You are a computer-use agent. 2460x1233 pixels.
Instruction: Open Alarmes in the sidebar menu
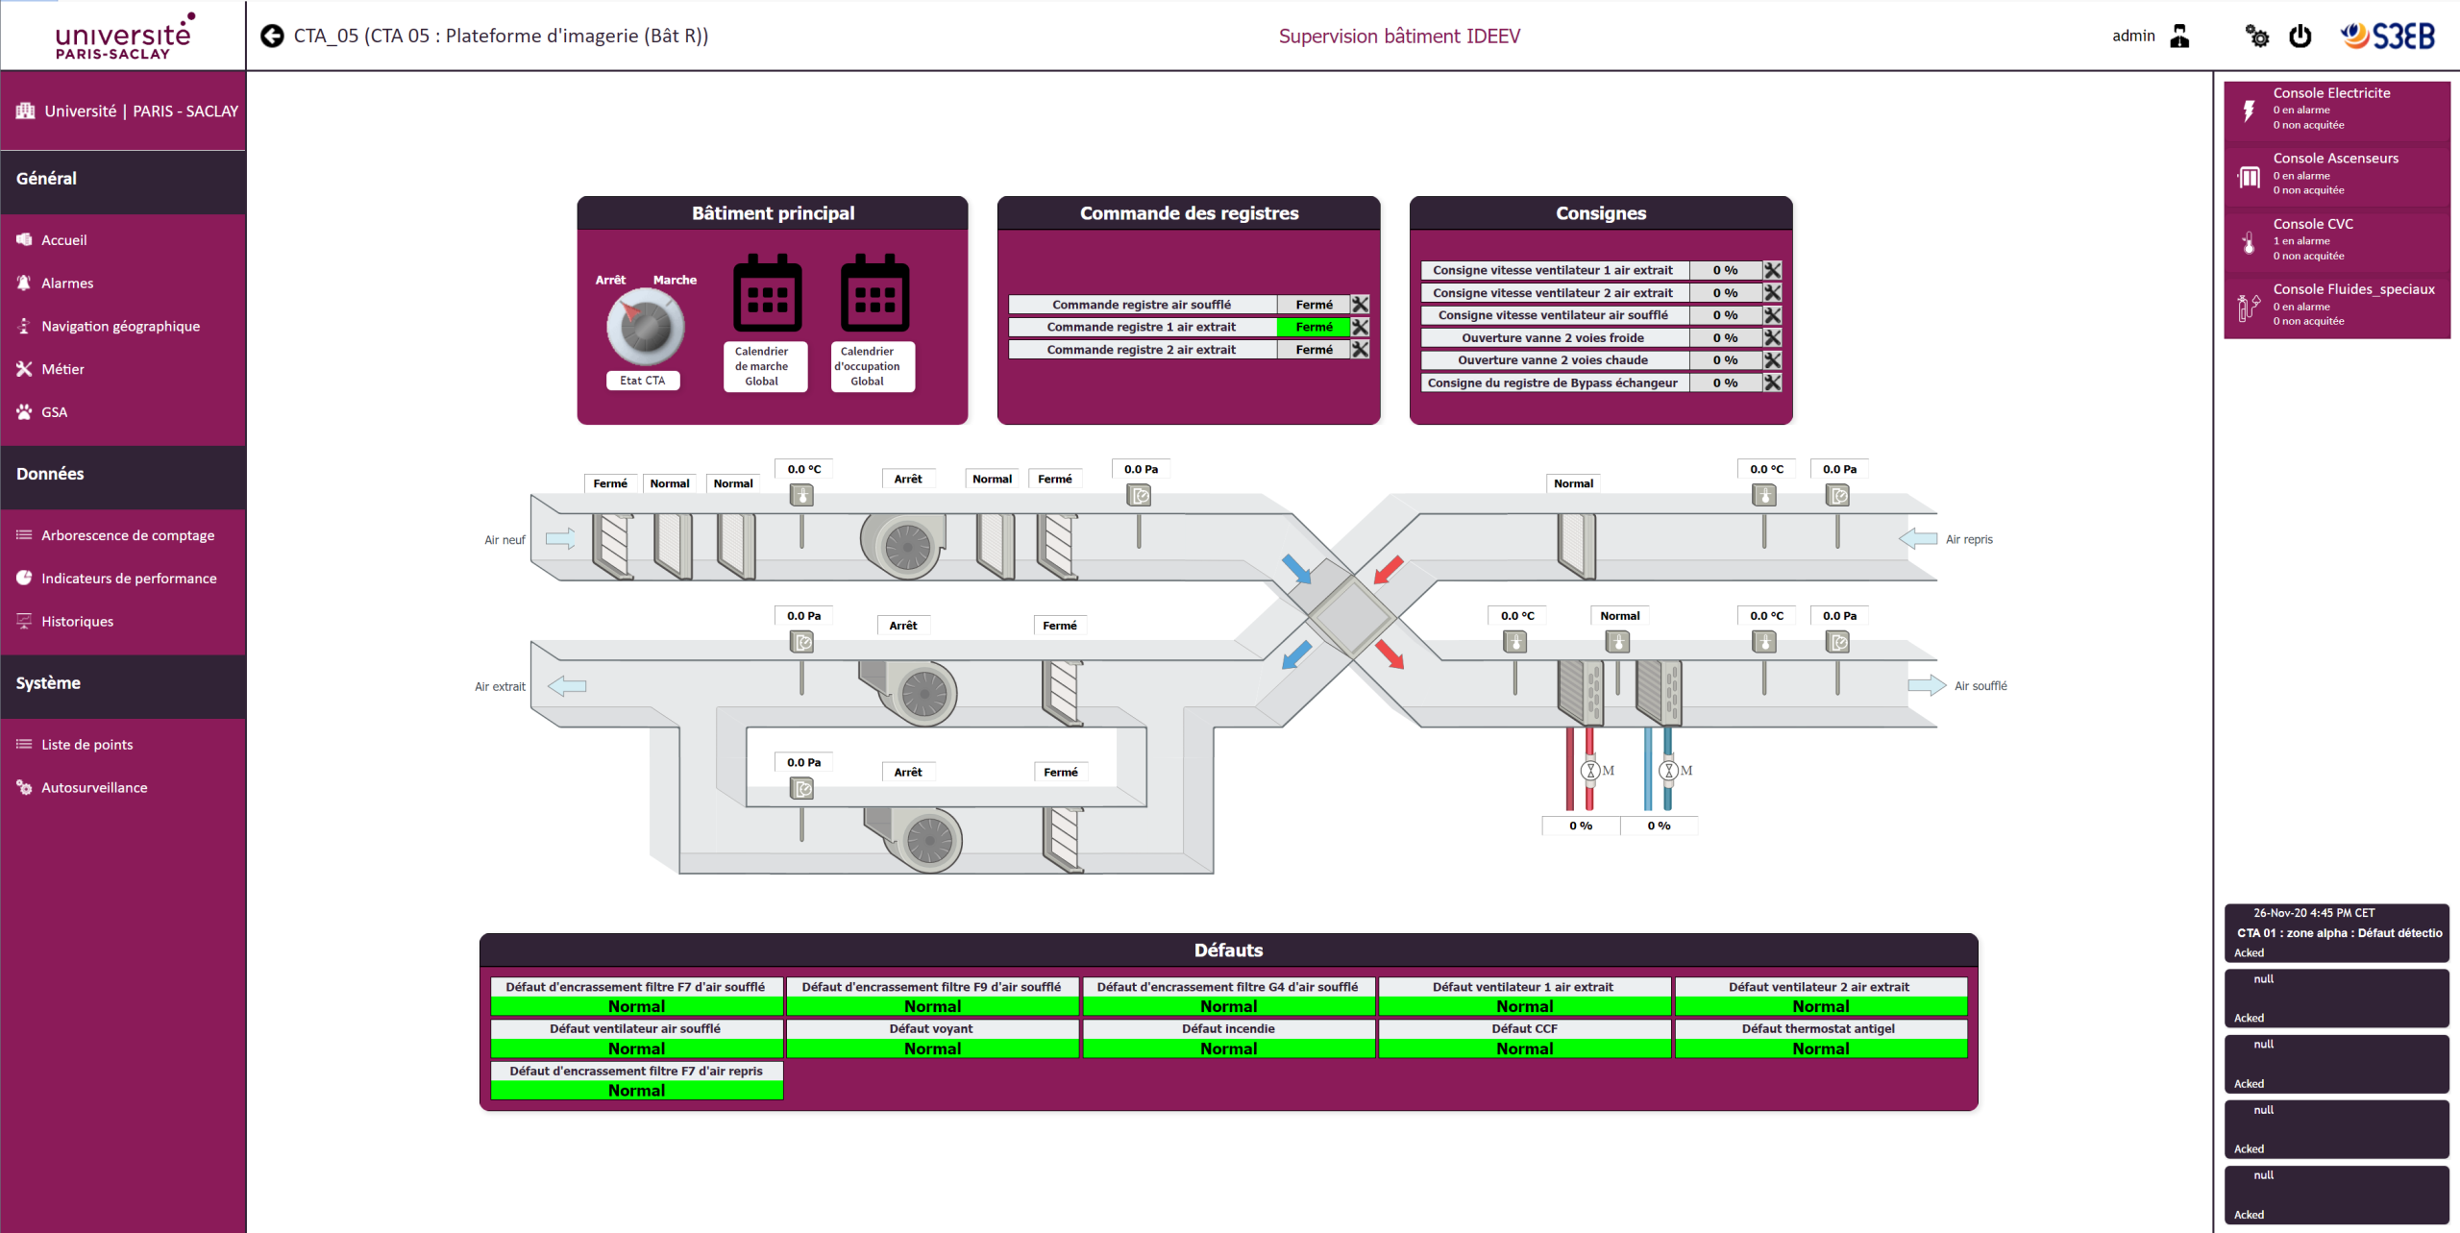pyautogui.click(x=67, y=284)
